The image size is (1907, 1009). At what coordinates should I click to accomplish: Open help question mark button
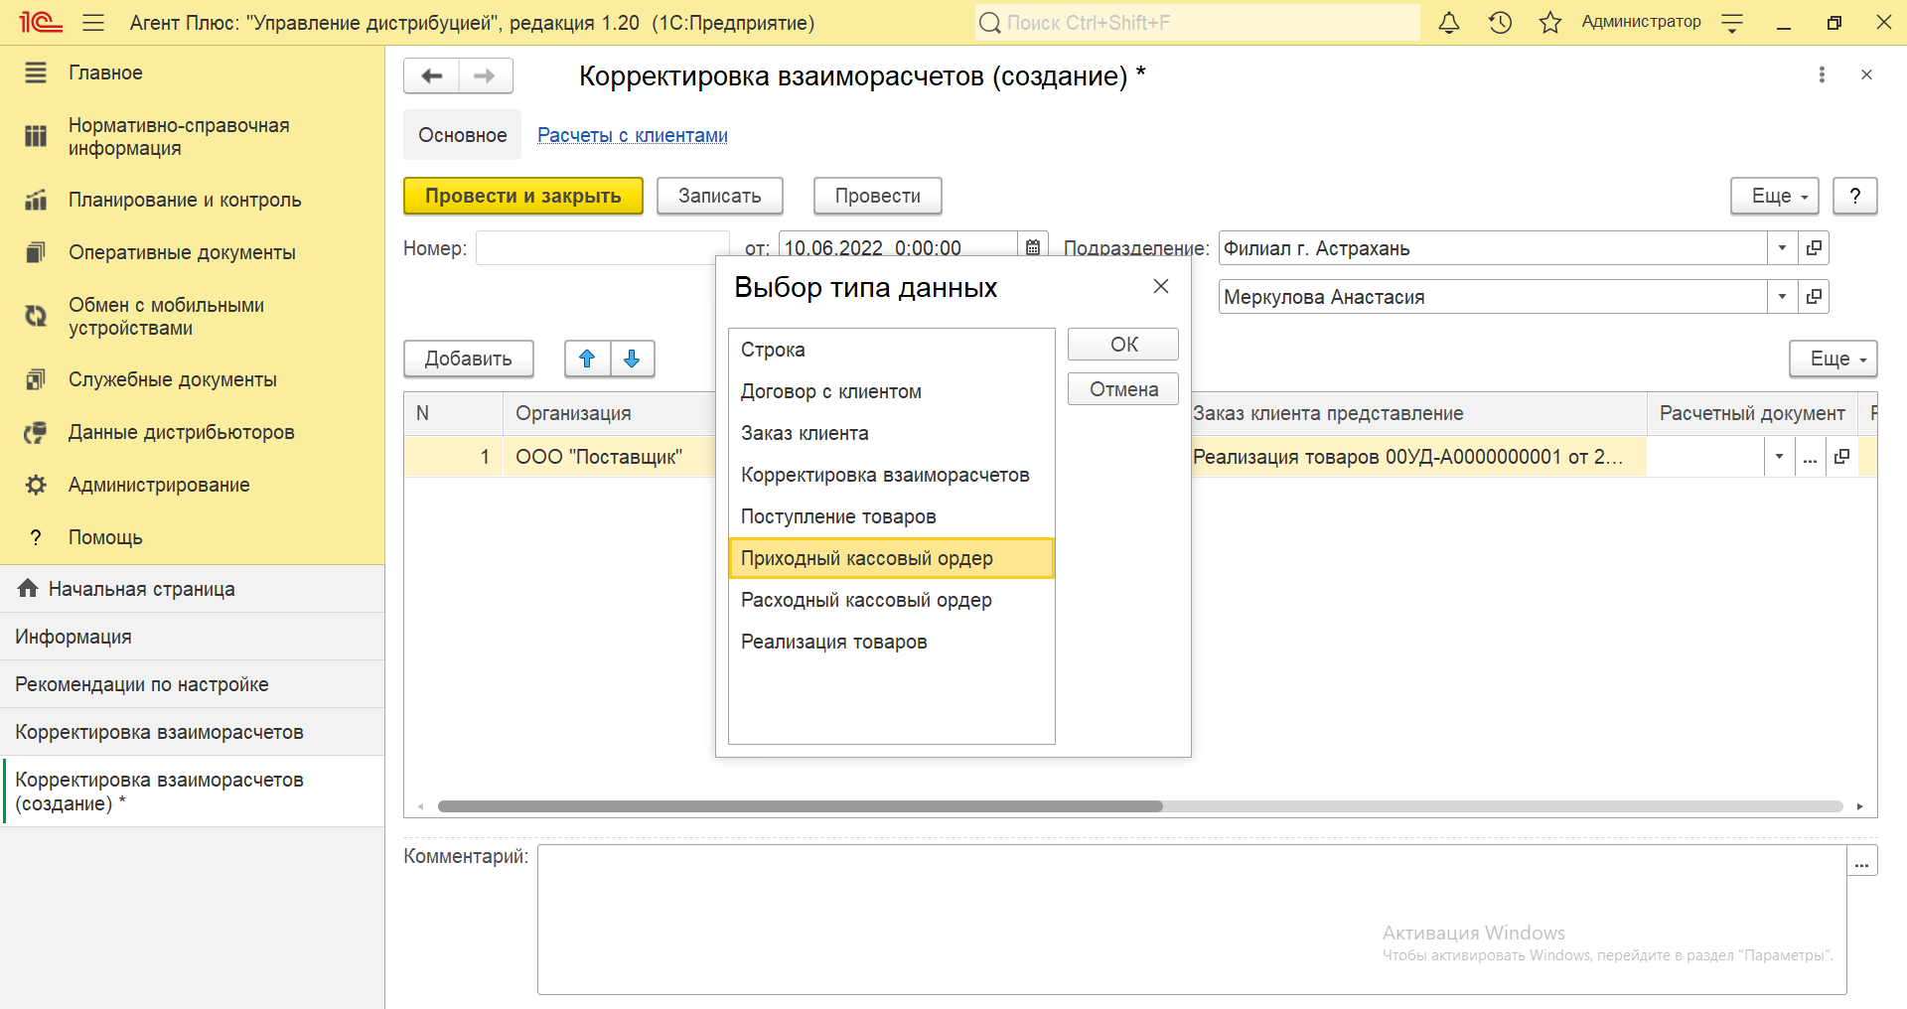point(1855,196)
